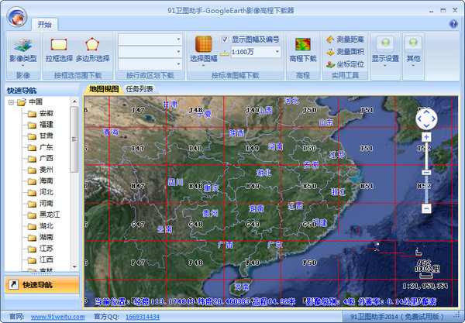Activate the 测量面积 measure area tool
Viewport: 465px width, 323px height.
(x=346, y=51)
